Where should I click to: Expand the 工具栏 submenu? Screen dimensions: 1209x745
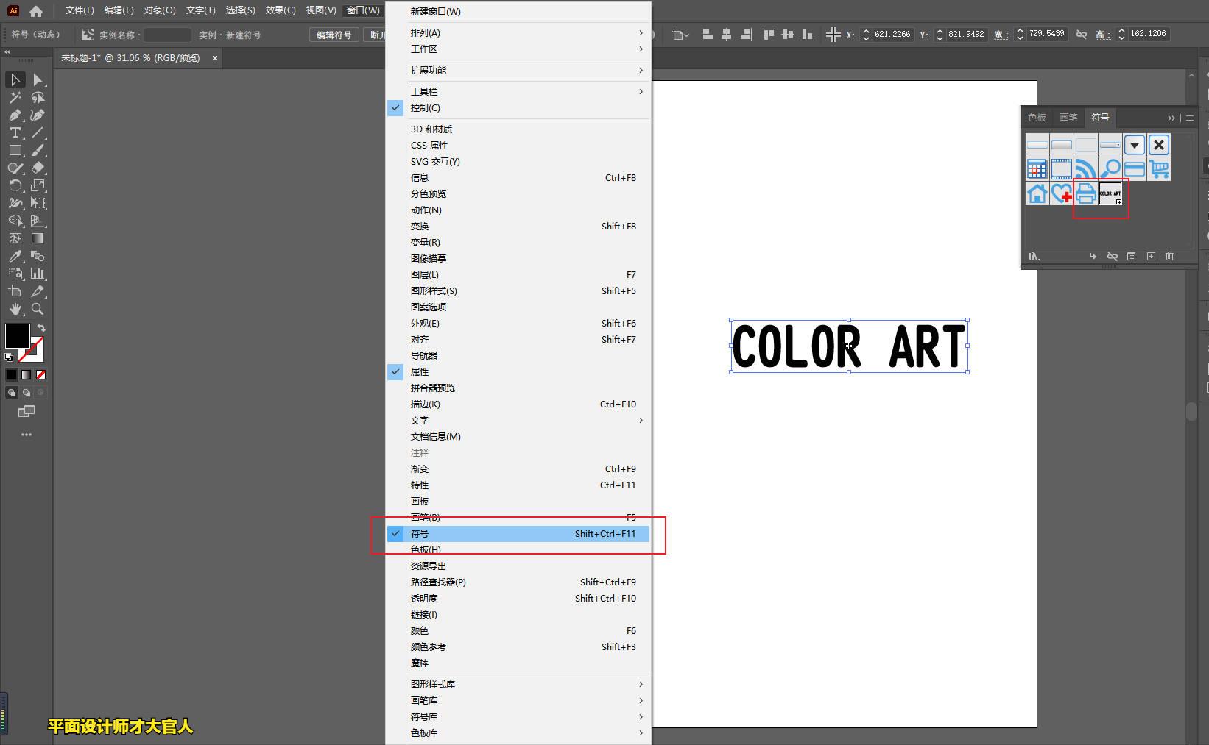(x=518, y=91)
